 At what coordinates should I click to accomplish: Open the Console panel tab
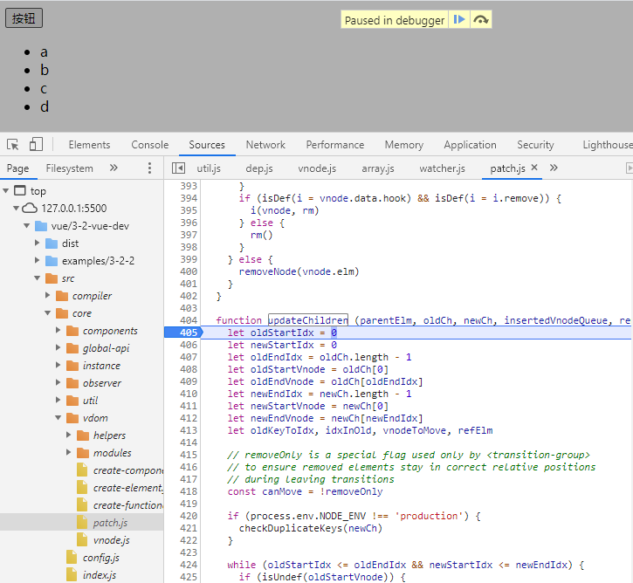[x=150, y=145]
